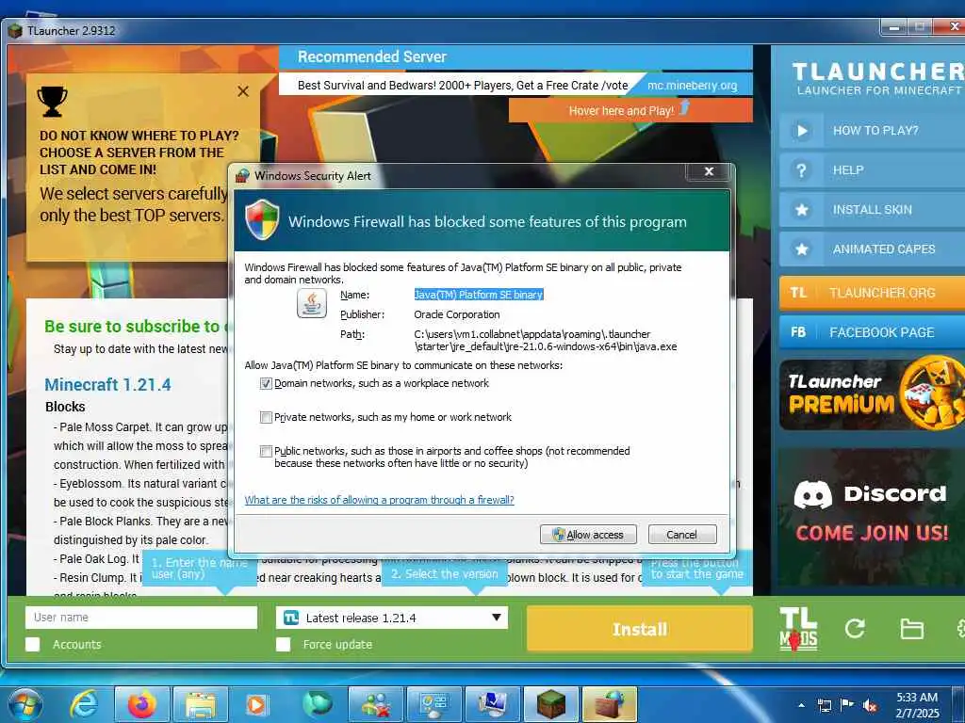Toggle the Force update checkbox

tap(283, 644)
